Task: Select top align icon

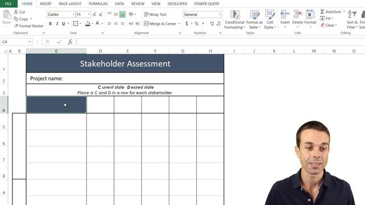Action: (x=109, y=14)
